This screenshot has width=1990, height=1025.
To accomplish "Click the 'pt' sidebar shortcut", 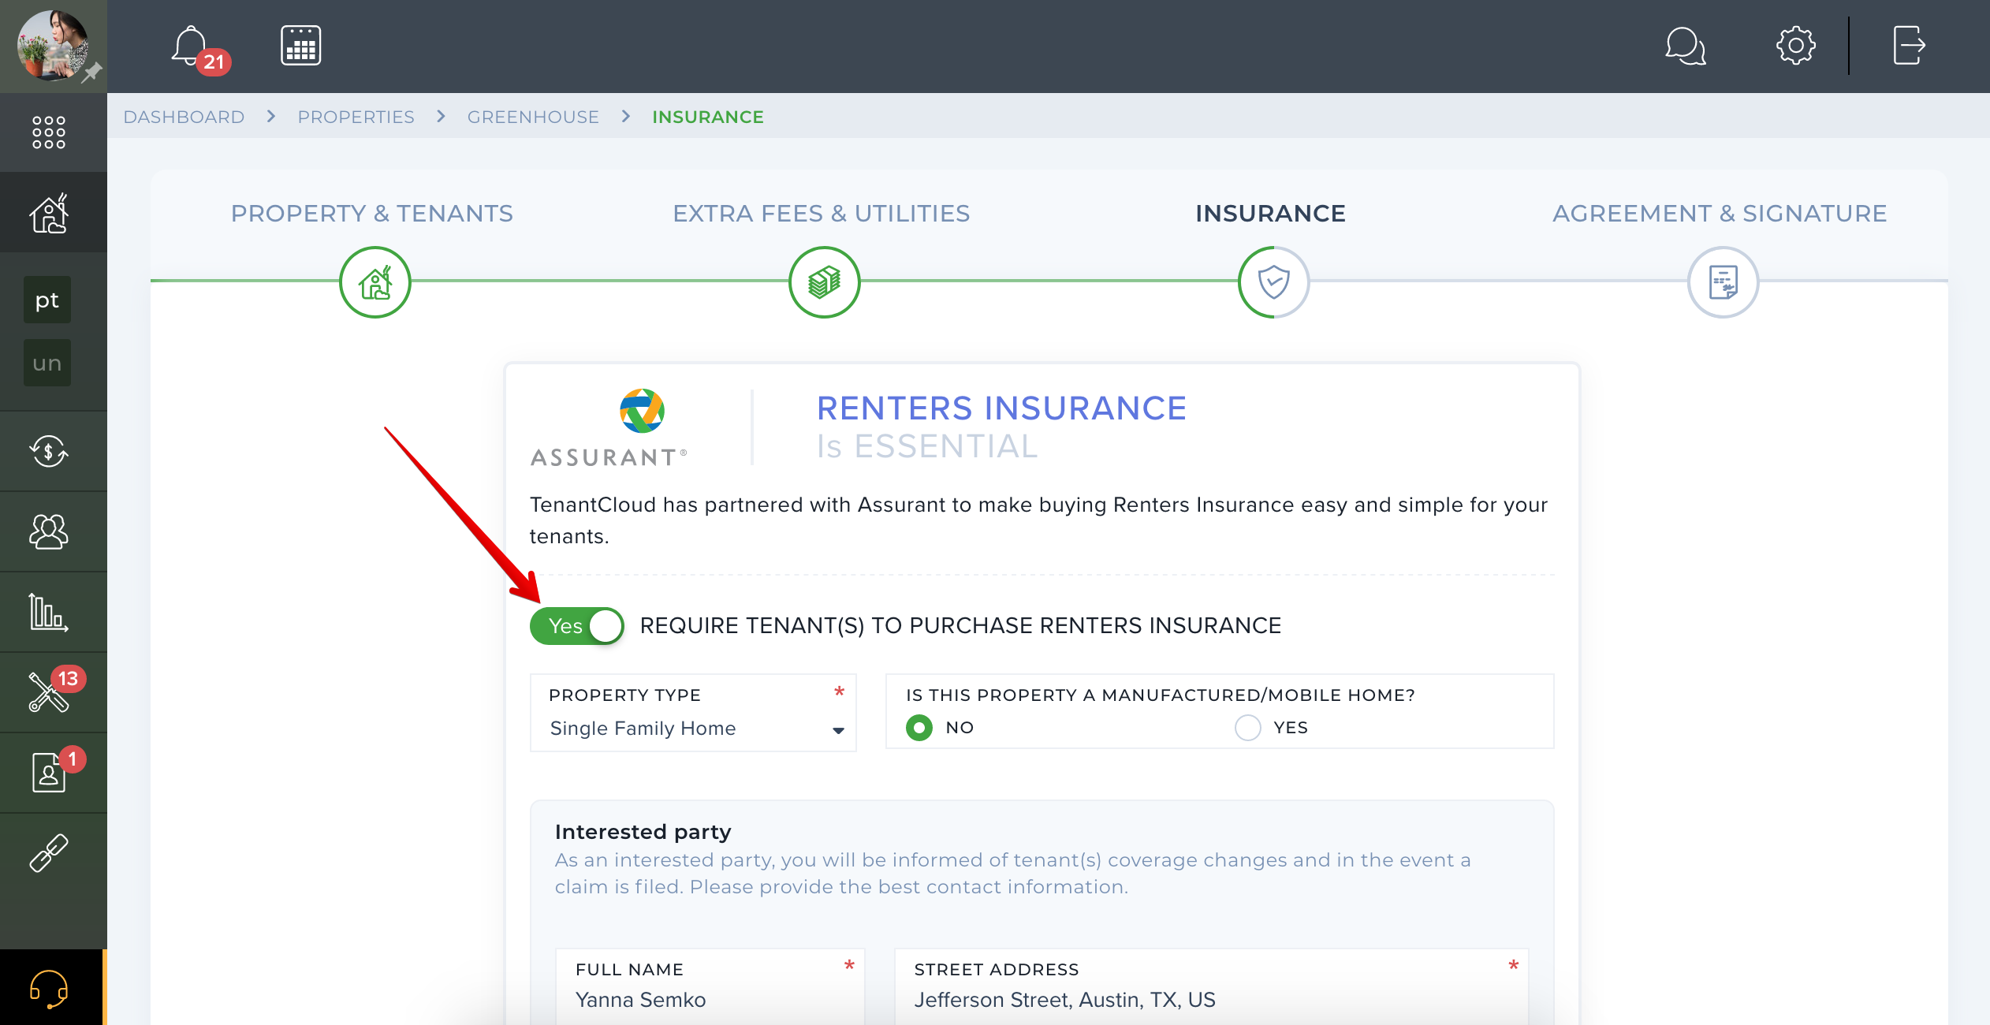I will click(x=47, y=300).
